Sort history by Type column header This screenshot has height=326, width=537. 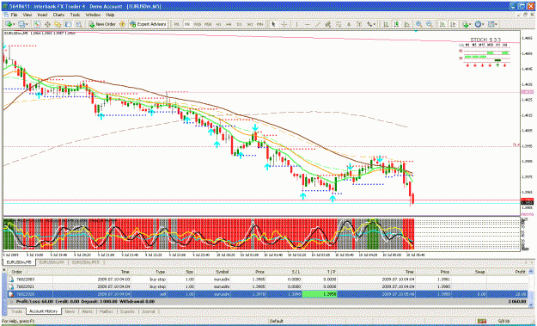pyautogui.click(x=150, y=272)
